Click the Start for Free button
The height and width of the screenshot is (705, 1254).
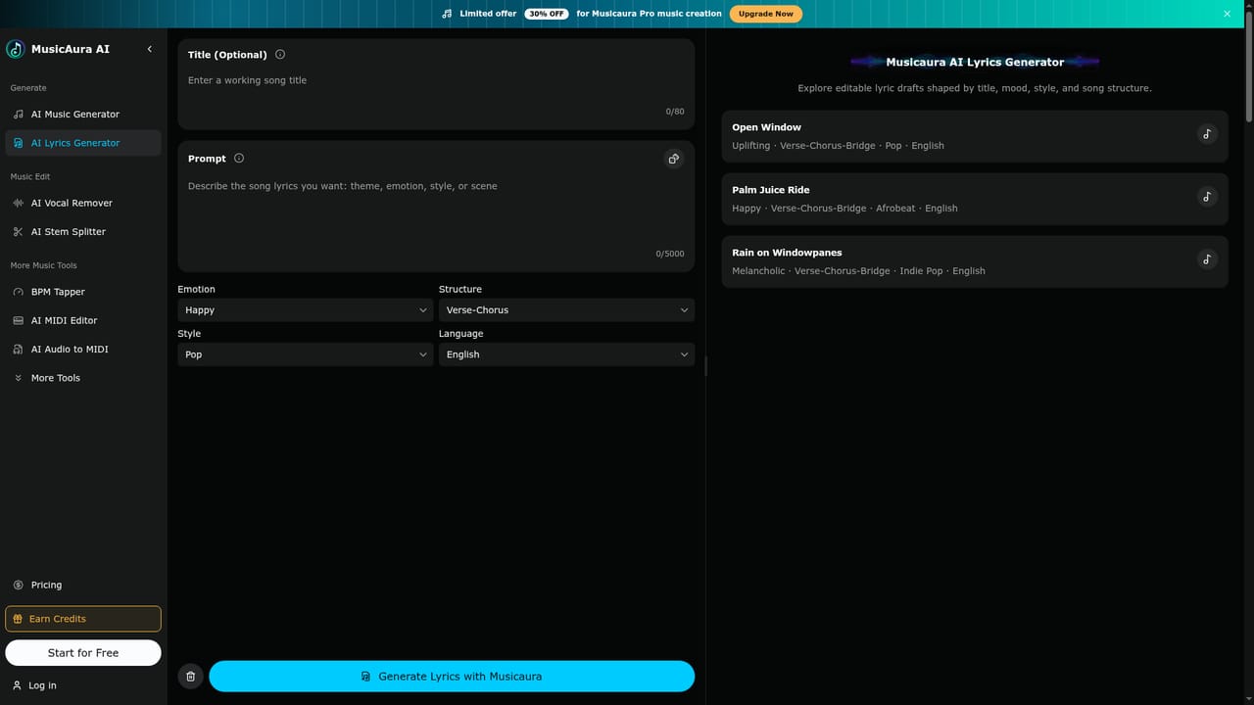83,653
